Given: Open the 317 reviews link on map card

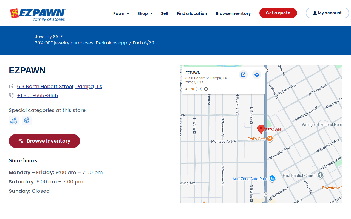Looking at the screenshot, I should tap(199, 89).
